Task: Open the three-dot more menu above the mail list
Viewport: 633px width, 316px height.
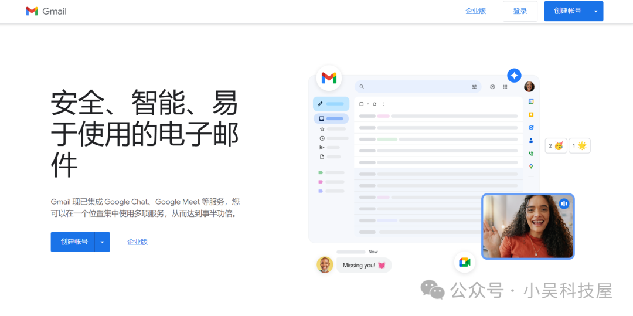Action: coord(383,104)
